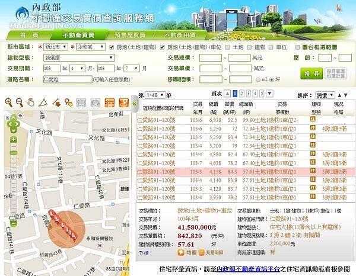Select the map zoom-out magnifier tool
Image resolution: width=356 pixels, height=276 pixels.
20,102
